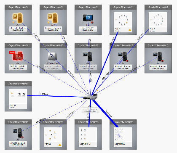The image size is (177, 153).
Task: Click name label under the GigabitEthernet0/1 server
Action: (18, 29)
